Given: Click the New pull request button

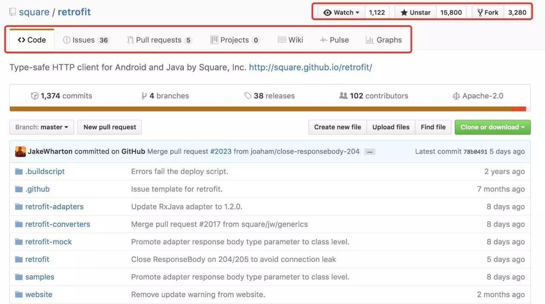Looking at the screenshot, I should point(110,127).
